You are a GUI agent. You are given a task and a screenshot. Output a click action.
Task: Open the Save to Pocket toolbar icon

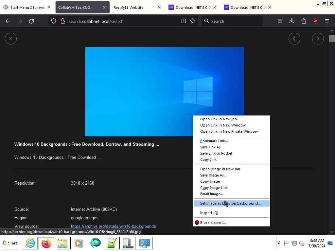pos(280,21)
